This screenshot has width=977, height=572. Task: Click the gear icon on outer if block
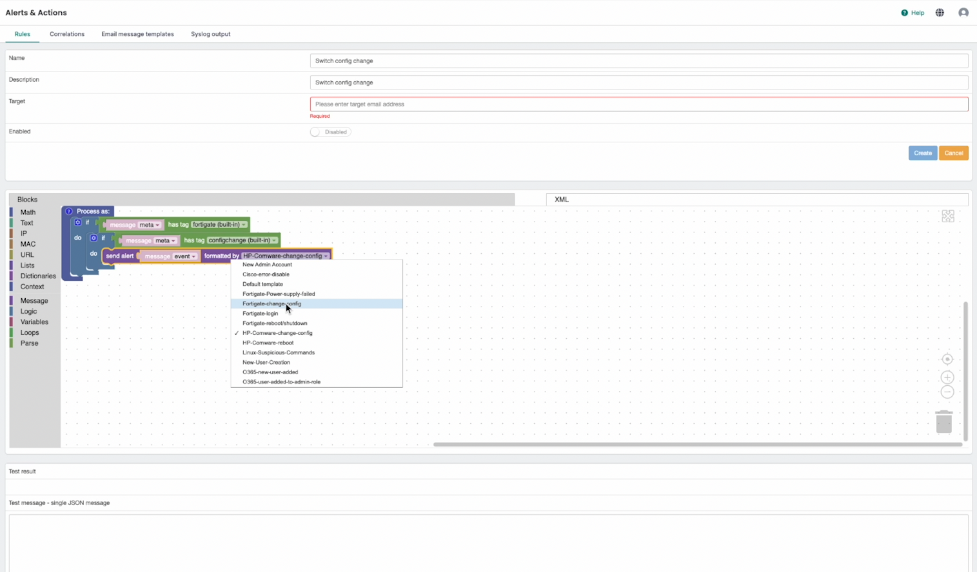[78, 222]
